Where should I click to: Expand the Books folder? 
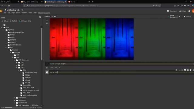[x=6, y=38]
